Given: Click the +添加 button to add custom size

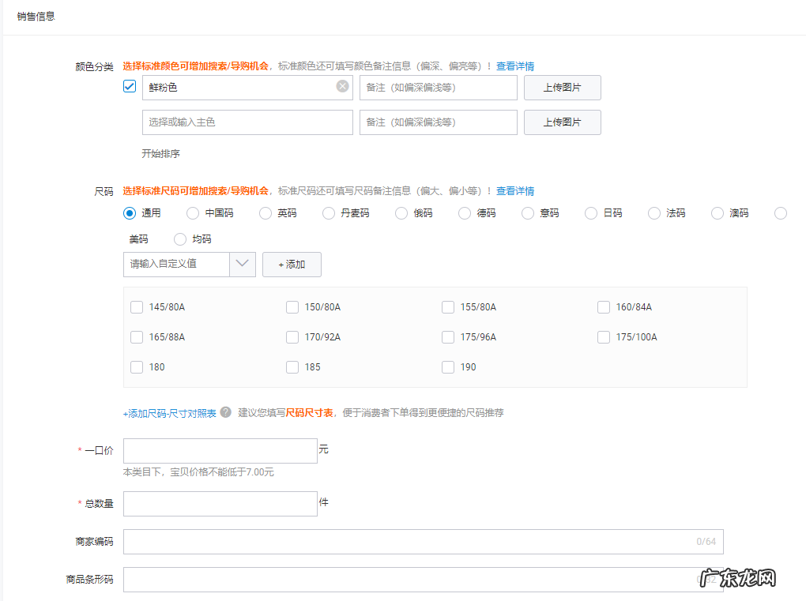Looking at the screenshot, I should tap(292, 265).
